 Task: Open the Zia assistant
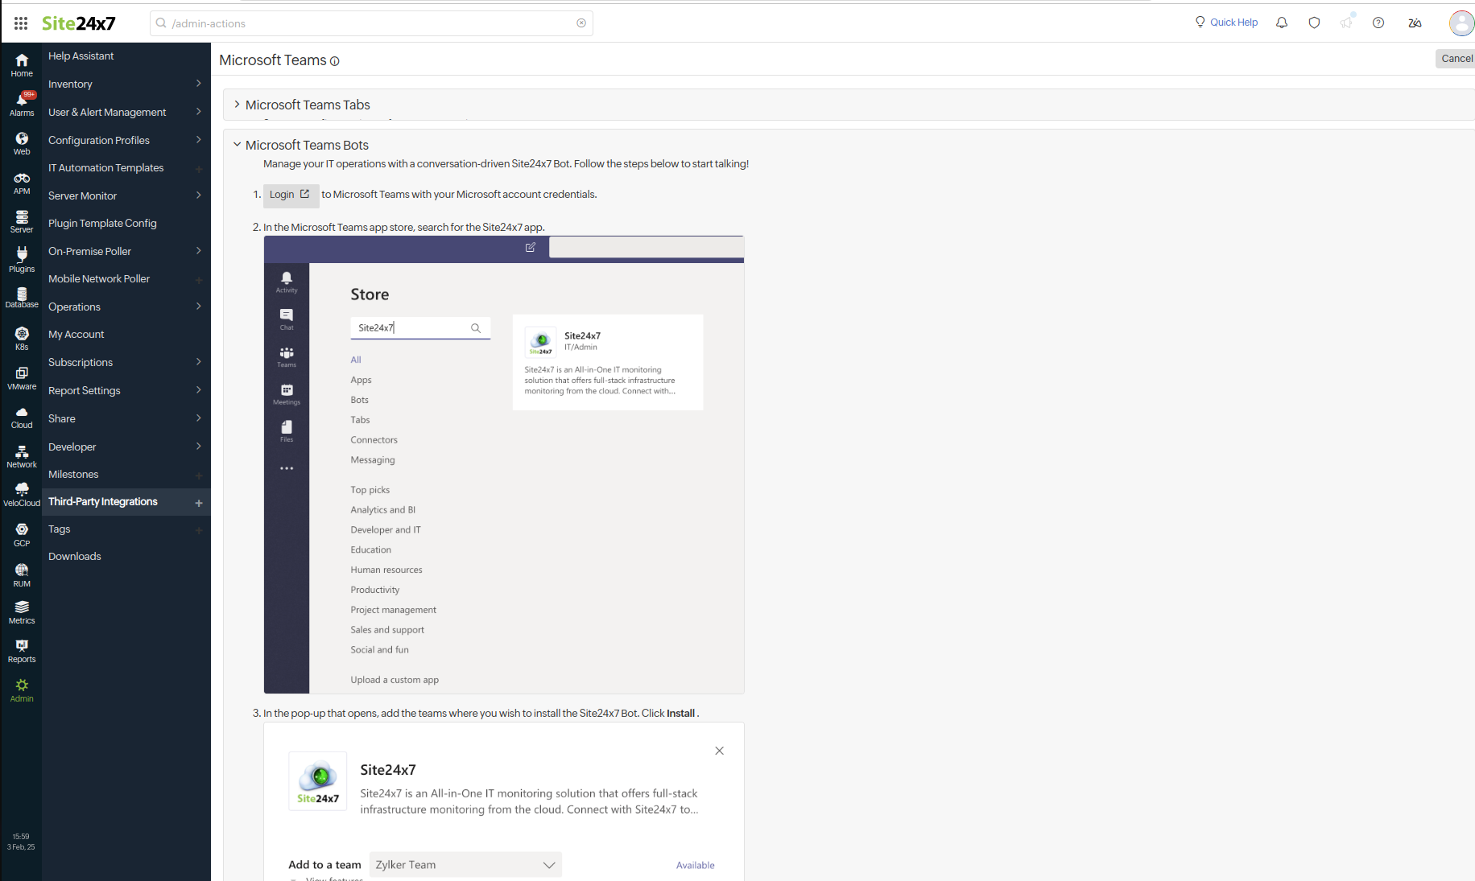pyautogui.click(x=1415, y=23)
